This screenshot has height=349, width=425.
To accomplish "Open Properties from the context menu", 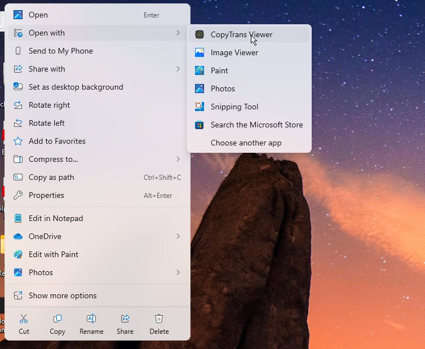I will coord(98,195).
